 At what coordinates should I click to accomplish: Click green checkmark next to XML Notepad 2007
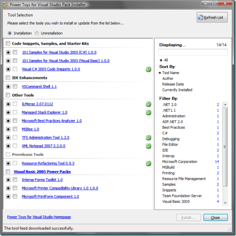tap(148, 146)
